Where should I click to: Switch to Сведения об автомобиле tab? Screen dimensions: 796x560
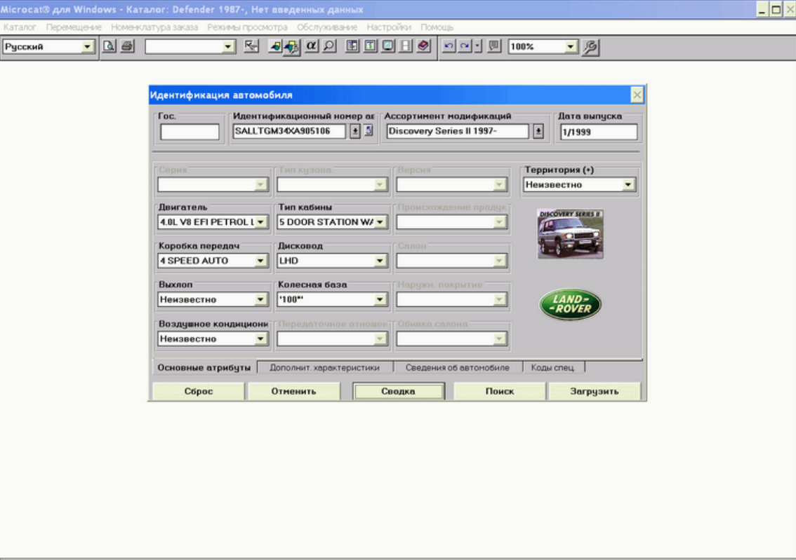[x=458, y=367]
